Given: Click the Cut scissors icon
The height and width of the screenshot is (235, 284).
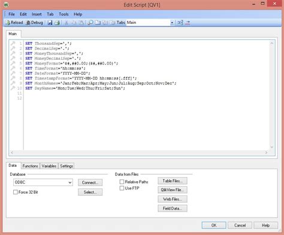Looking at the screenshot, I should pyautogui.click(x=67, y=23).
